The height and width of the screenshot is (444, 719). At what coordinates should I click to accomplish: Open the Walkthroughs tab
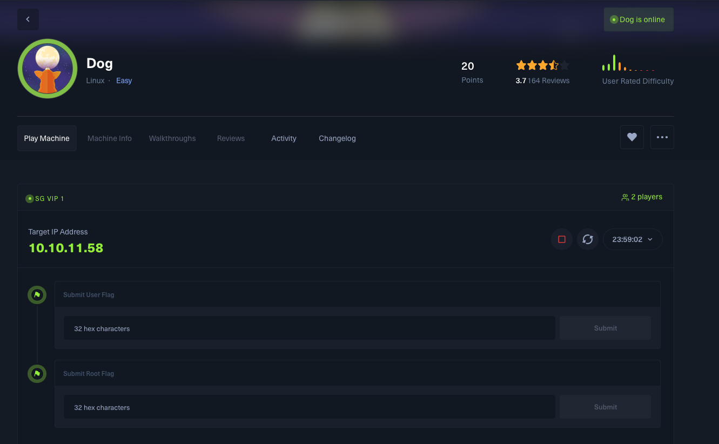coord(172,138)
